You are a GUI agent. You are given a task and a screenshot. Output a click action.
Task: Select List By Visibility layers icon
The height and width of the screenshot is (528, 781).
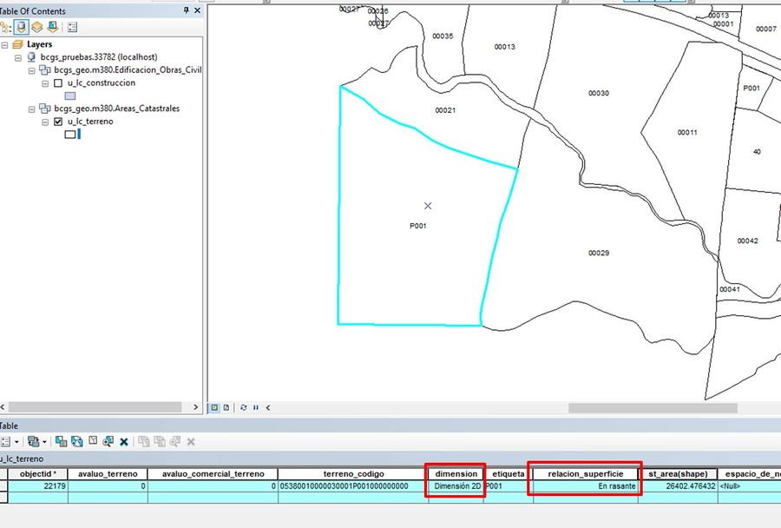point(36,27)
